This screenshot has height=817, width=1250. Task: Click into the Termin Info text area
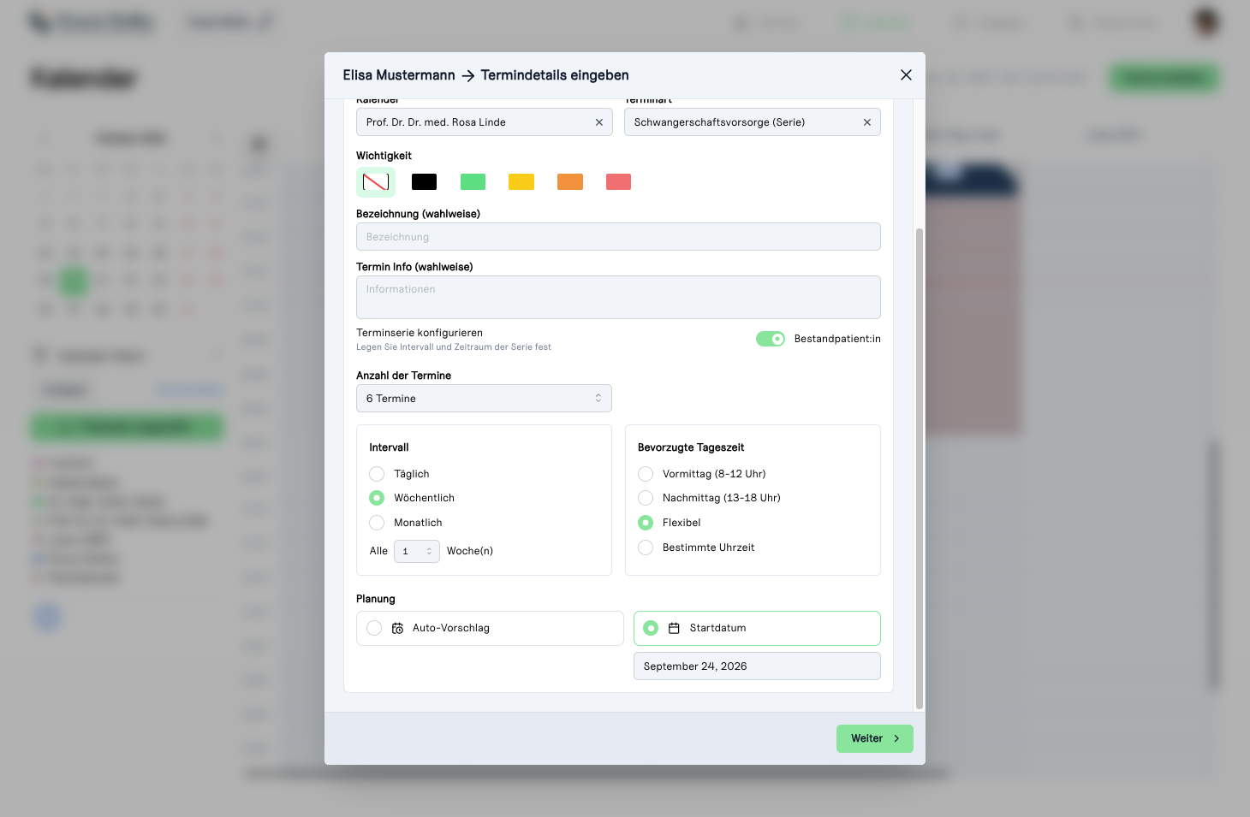point(618,297)
